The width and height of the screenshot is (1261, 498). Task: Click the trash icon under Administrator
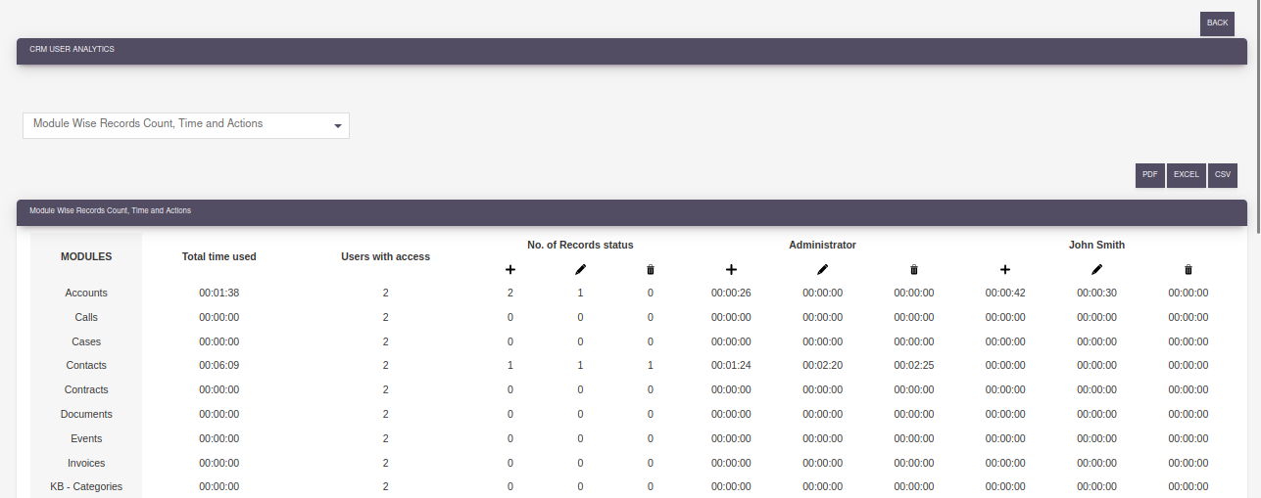[x=913, y=270]
